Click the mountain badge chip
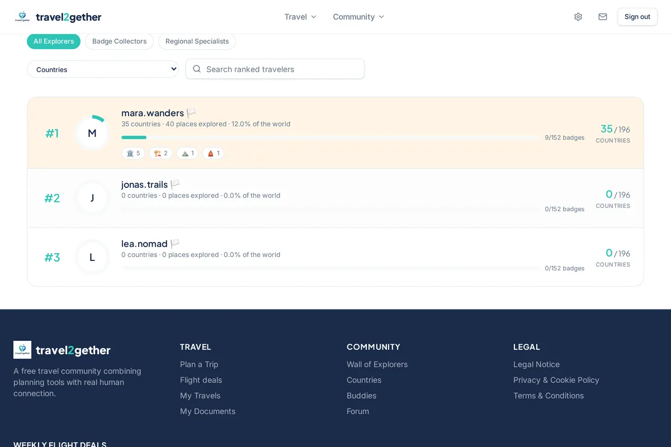Image resolution: width=671 pixels, height=447 pixels. click(x=187, y=153)
